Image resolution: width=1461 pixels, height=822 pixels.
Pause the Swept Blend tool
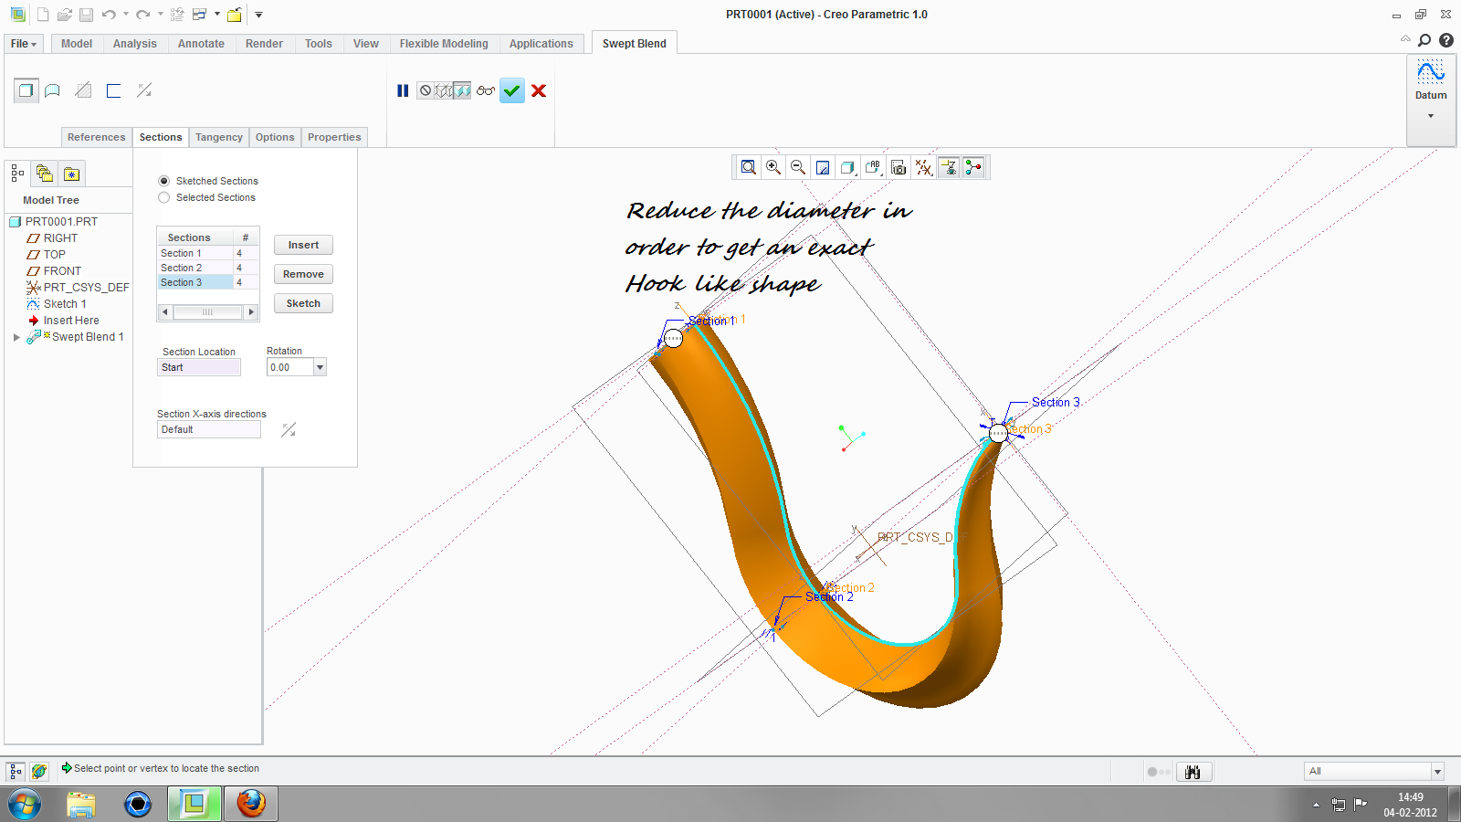[x=403, y=90]
